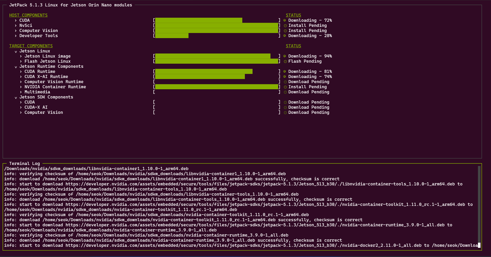Click the NvSci Install Pending status icon

285,26
